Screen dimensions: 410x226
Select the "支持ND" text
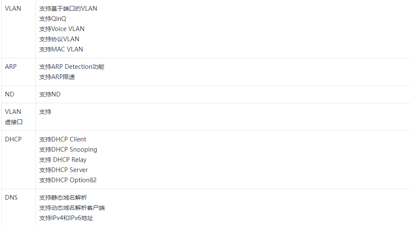tap(50, 94)
